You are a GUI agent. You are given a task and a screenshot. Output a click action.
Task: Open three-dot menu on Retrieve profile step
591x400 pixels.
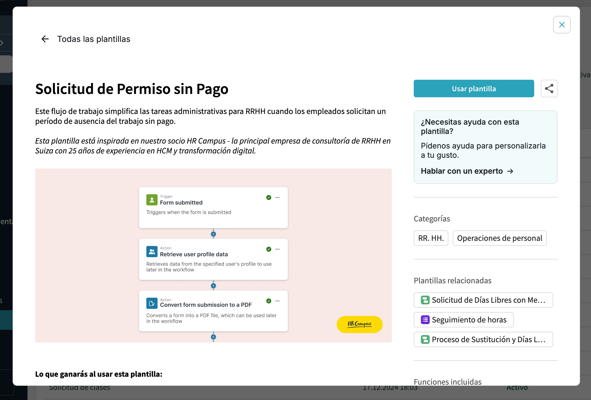277,249
